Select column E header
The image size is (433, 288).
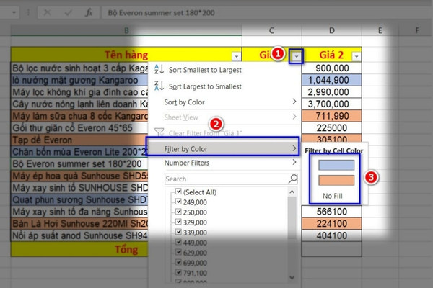pos(380,30)
